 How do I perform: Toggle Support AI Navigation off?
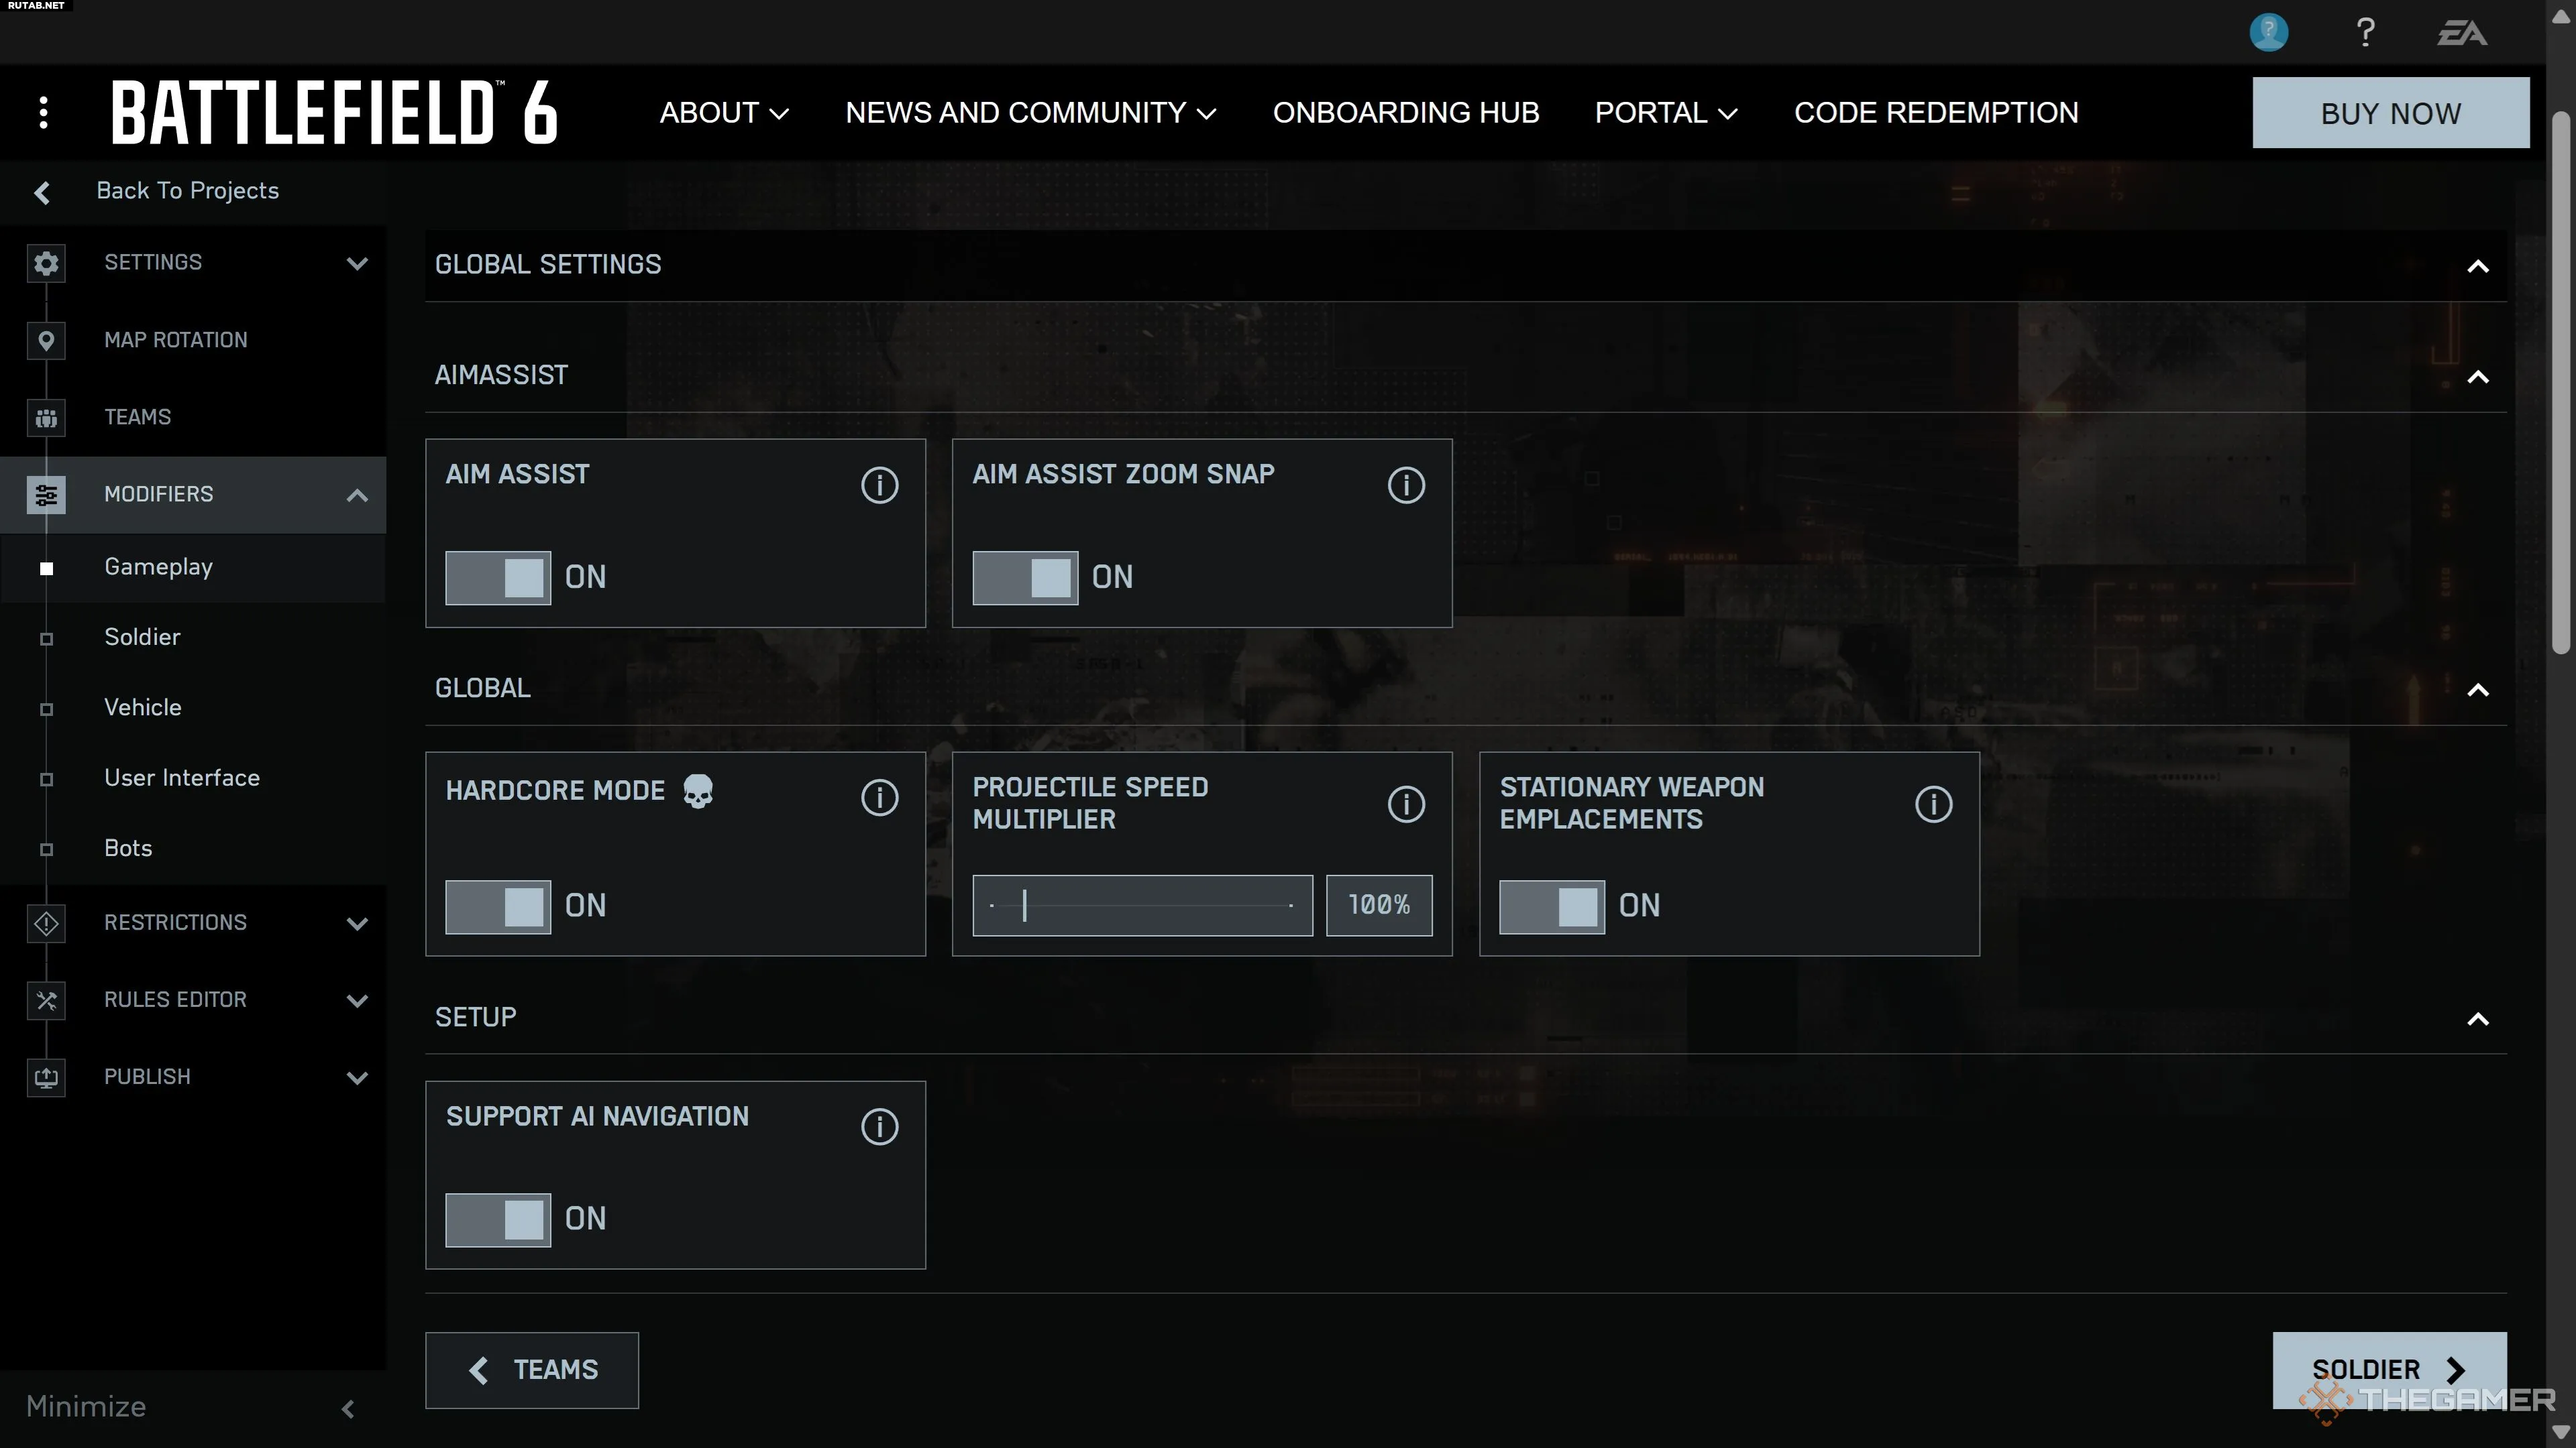[498, 1219]
